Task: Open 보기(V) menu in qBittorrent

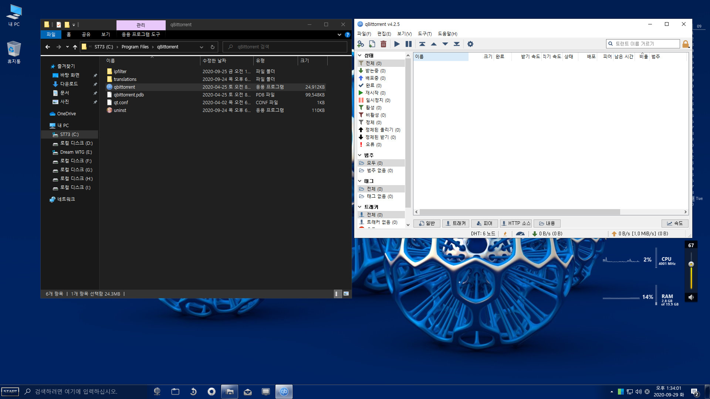Action: [405, 34]
